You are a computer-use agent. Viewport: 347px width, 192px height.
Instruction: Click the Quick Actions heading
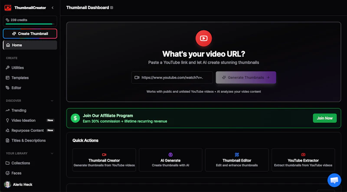tap(85, 140)
